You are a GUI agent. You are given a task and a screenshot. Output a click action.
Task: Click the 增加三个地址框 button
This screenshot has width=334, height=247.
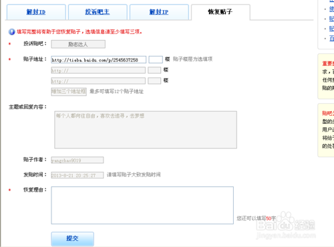(69, 92)
